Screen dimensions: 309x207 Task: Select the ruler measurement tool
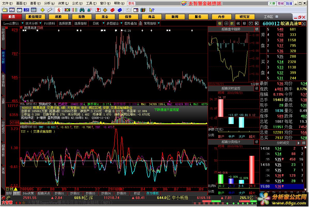49,10
